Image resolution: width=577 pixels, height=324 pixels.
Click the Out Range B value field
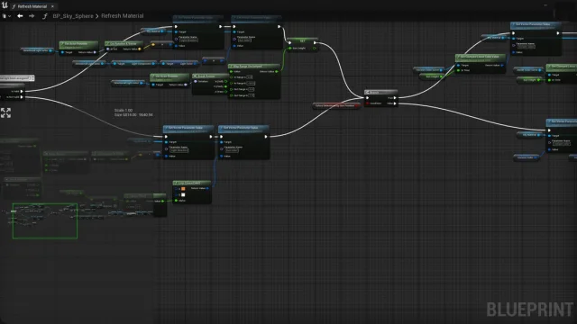point(251,95)
